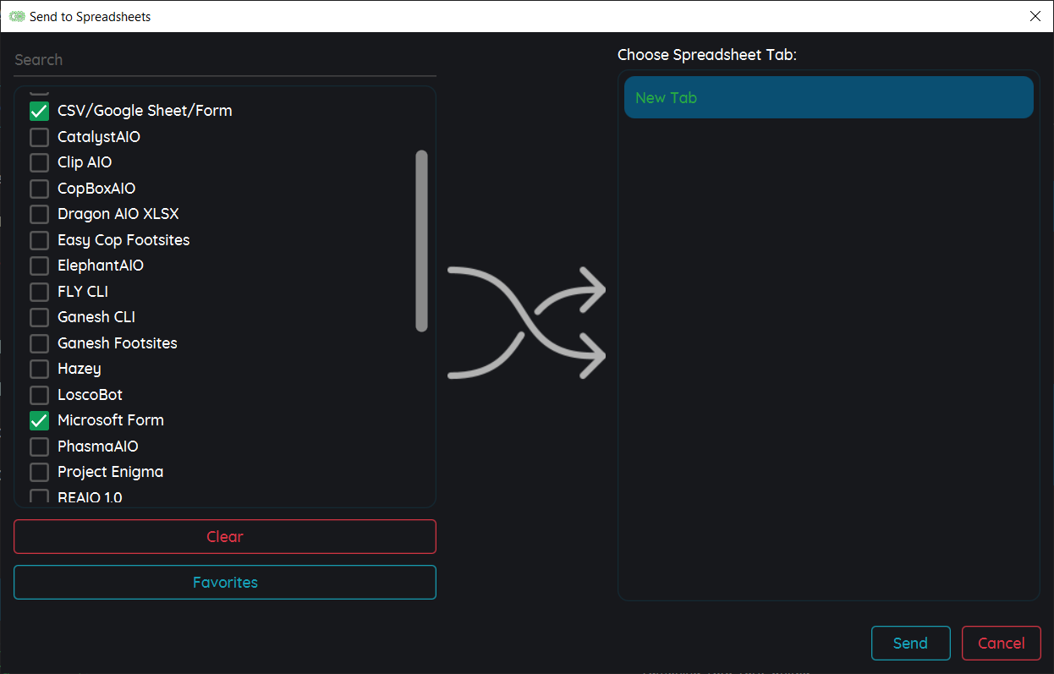Viewport: 1054px width, 674px height.
Task: Cancel the Send to Spreadsheets dialog
Action: (x=1002, y=644)
